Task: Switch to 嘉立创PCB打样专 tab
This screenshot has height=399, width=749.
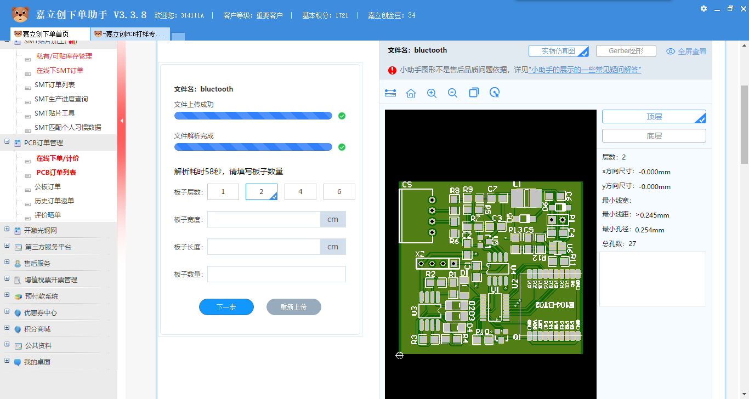Action: (x=130, y=34)
